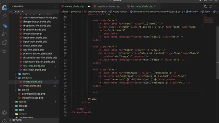Split the editor to the right

[x=210, y=6]
